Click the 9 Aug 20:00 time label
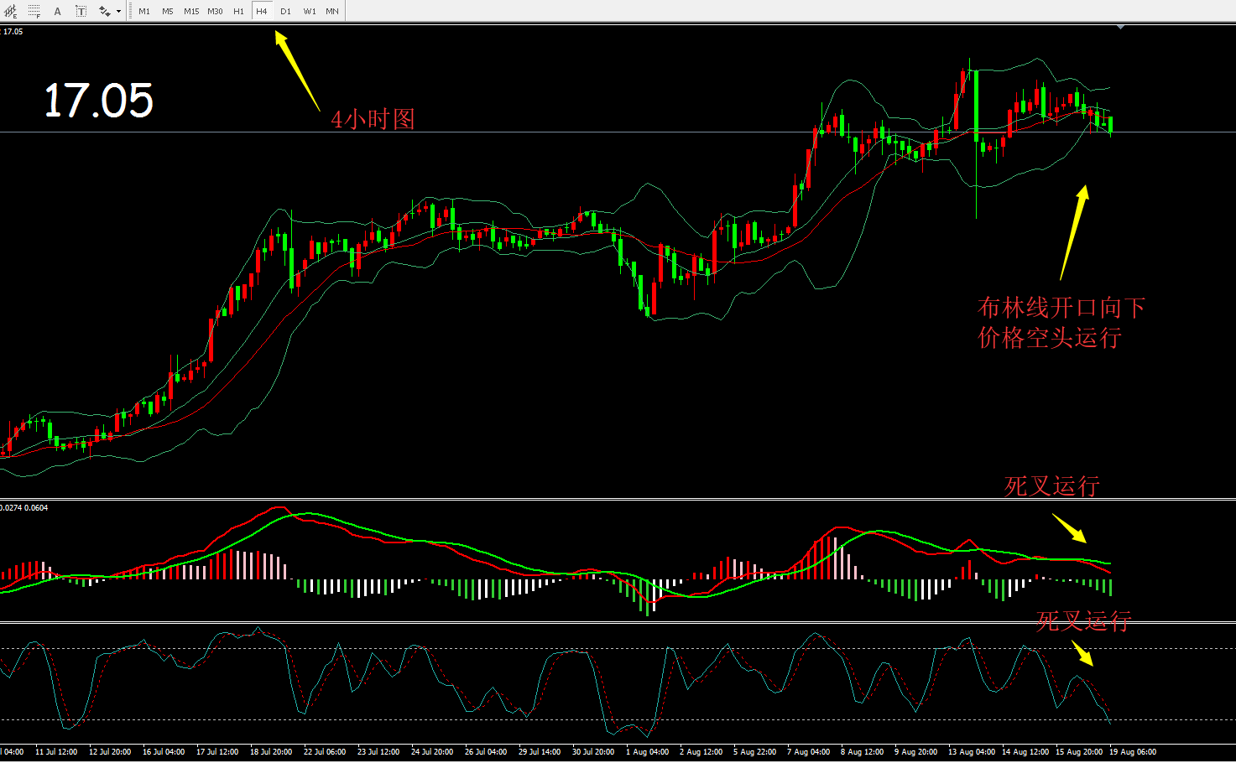This screenshot has height=763, width=1236. pyautogui.click(x=915, y=752)
